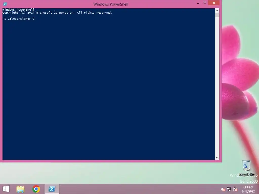
Task: Click the scrollbar up arrow in PowerShell
Action: click(217, 11)
